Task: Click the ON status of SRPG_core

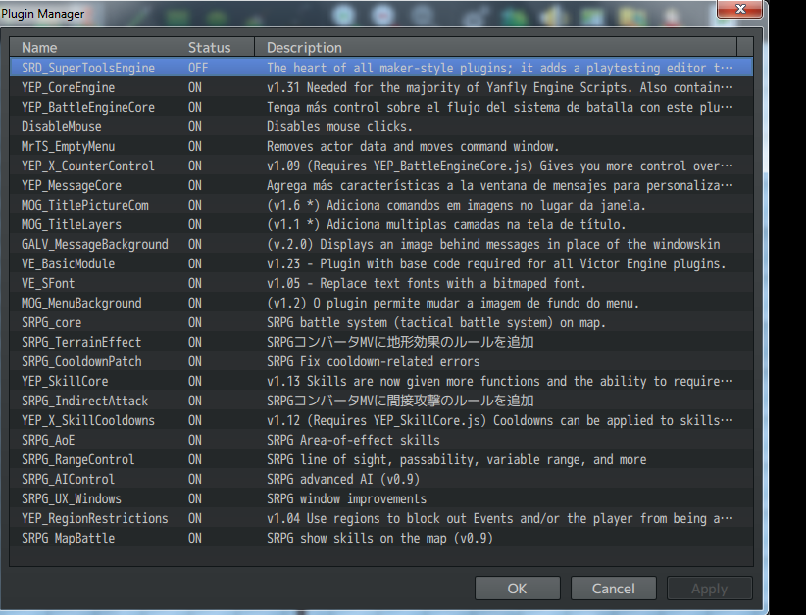Action: (195, 322)
